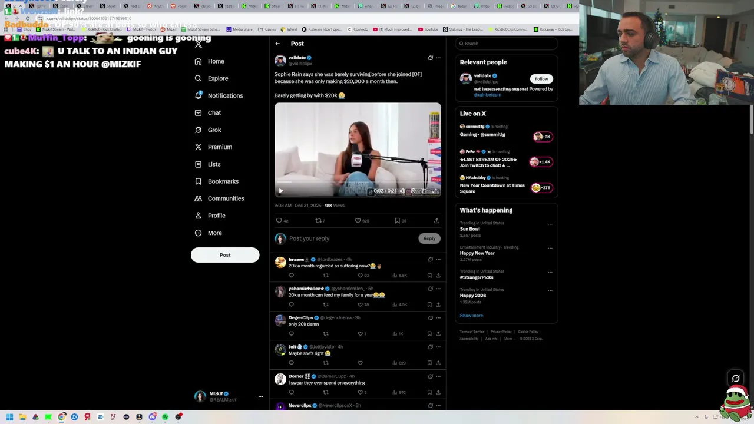Viewport: 754px width, 424px height.
Task: Open more options on Dorner reply
Action: [x=438, y=376]
